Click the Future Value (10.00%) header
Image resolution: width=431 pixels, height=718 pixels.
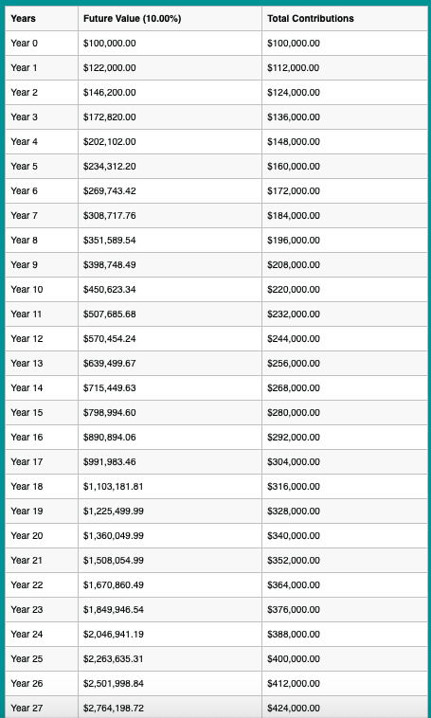coord(133,19)
